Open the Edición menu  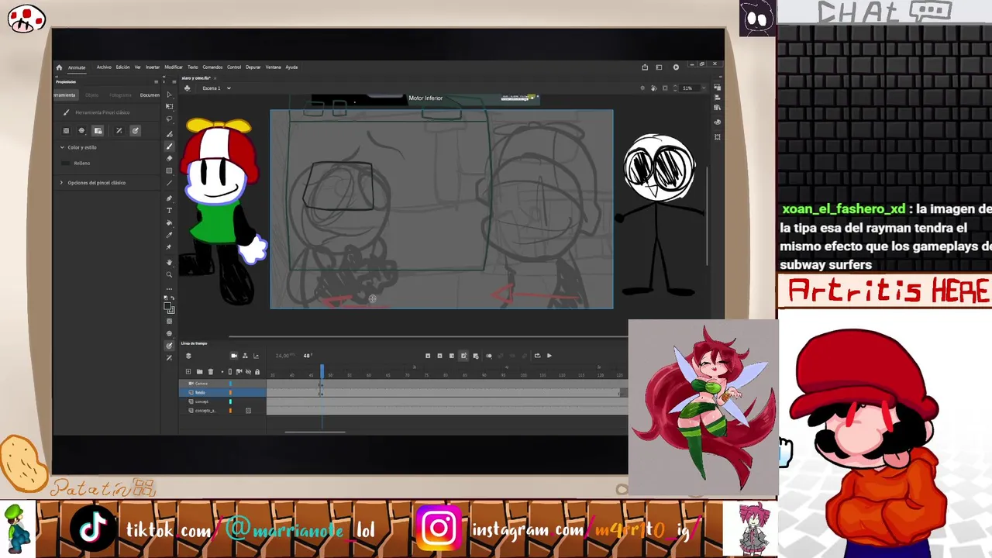122,67
